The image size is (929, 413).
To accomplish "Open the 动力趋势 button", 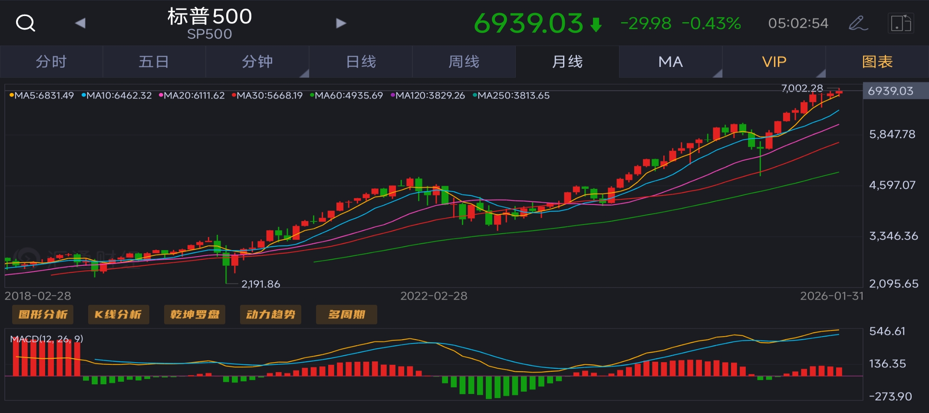I will [270, 314].
